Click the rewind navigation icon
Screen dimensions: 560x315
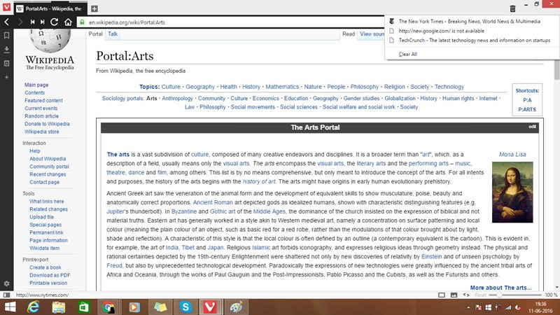[x=32, y=22]
